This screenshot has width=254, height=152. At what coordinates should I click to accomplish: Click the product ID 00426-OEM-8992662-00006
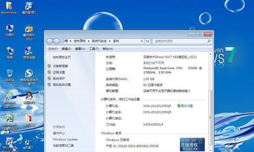point(139,146)
